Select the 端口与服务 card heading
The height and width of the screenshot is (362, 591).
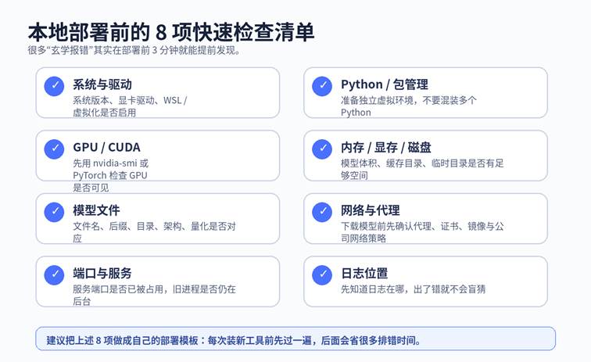tap(102, 273)
